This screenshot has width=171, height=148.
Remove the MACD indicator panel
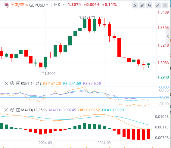[6, 110]
